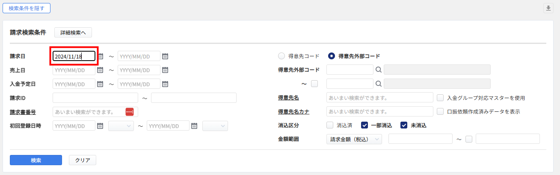Click the download icon at top right
Screen dimensions: 560x175
pos(548,8)
